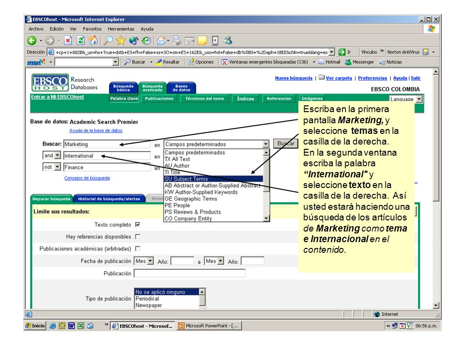Switch to Bases de datos tab
Viewport: 465px width, 348px height.
(x=181, y=88)
